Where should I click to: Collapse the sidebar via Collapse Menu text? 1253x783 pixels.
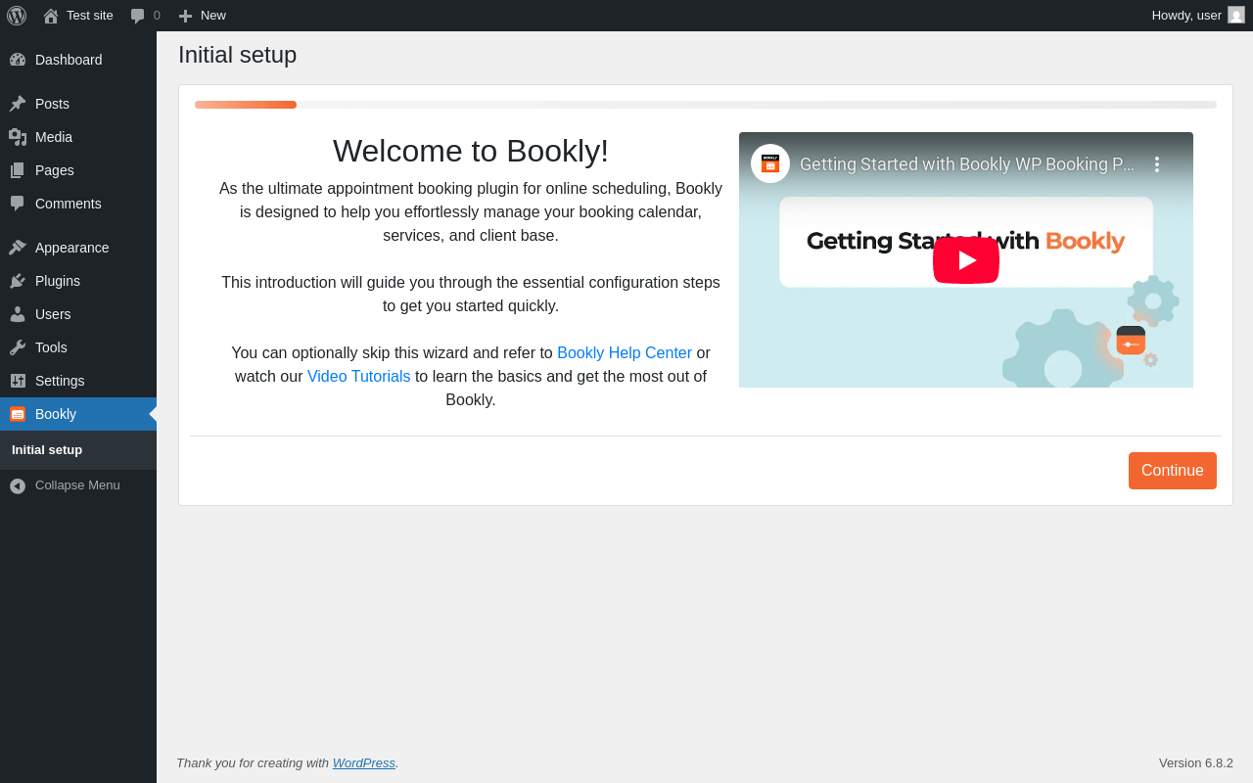coord(77,485)
